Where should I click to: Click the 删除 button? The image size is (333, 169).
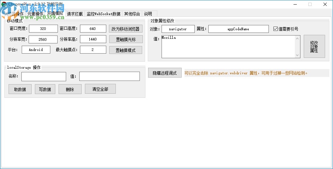pos(70,89)
